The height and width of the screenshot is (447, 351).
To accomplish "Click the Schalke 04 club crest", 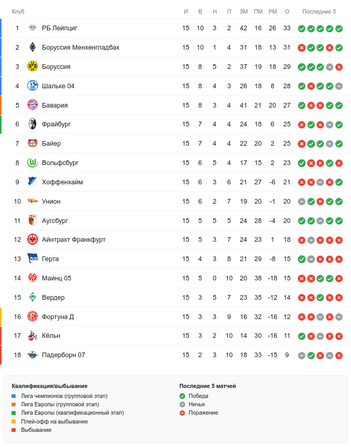I will click(x=33, y=86).
